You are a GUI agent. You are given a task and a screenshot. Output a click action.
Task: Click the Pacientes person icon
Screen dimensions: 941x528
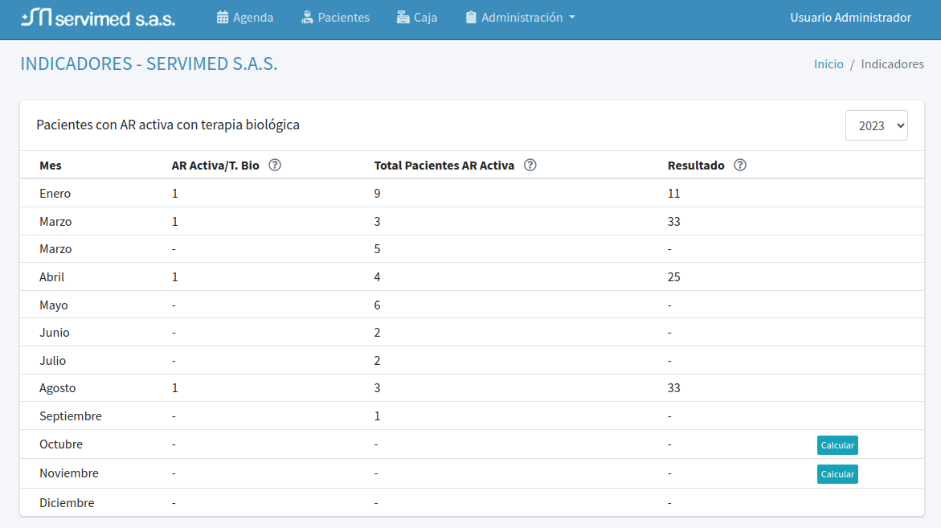[307, 18]
